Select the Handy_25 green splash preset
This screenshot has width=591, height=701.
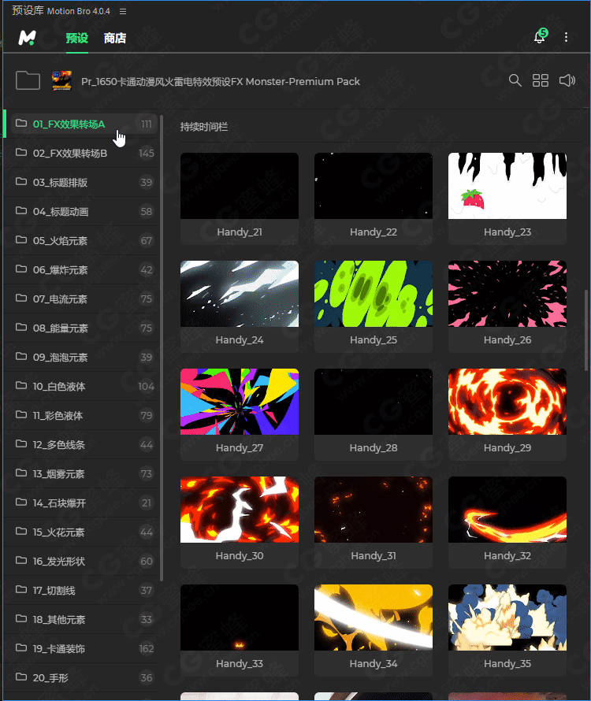[x=374, y=294]
